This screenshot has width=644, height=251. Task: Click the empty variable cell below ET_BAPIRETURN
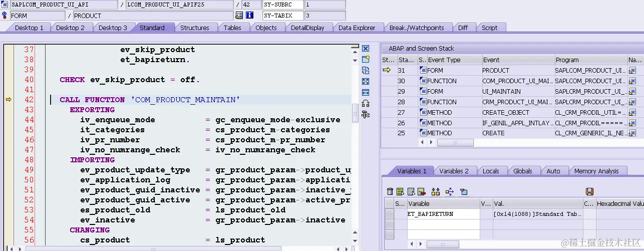[x=443, y=224]
